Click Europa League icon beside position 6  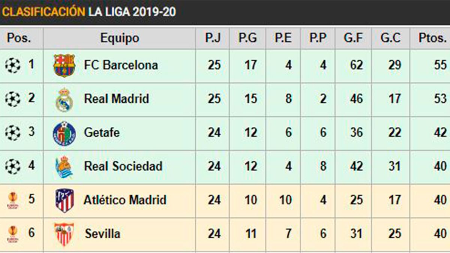pos(13,234)
